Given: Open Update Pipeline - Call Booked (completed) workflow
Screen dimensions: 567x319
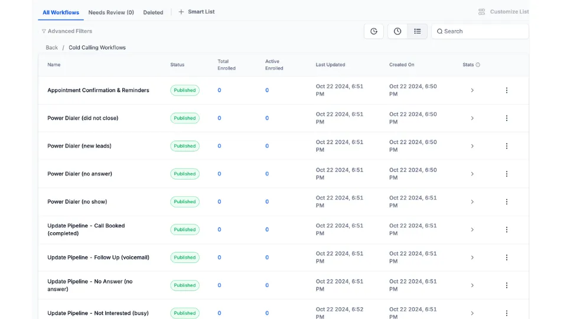Looking at the screenshot, I should coord(86,229).
